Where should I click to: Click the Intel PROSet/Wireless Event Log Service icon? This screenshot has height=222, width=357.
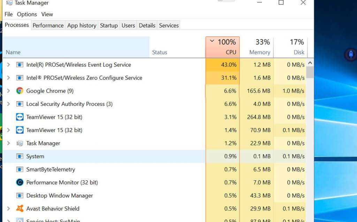[21, 65]
